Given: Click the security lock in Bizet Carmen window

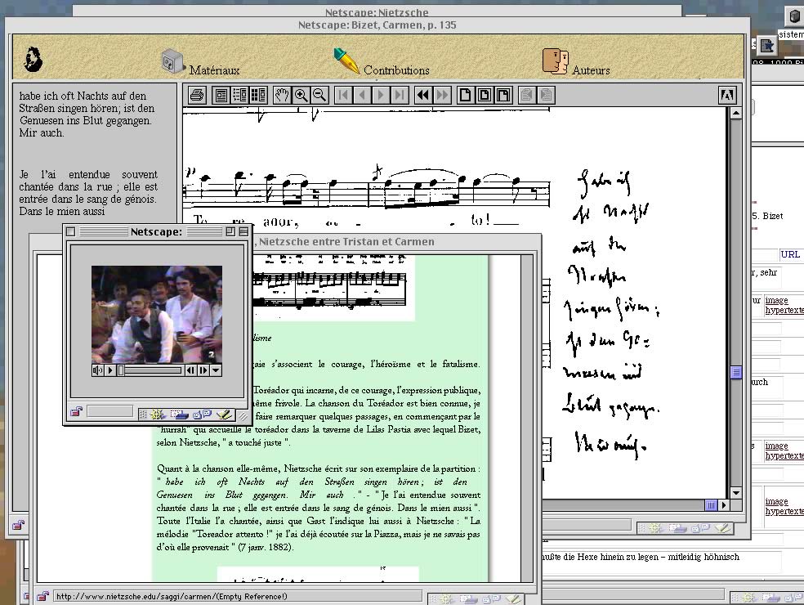Looking at the screenshot, I should tap(19, 525).
